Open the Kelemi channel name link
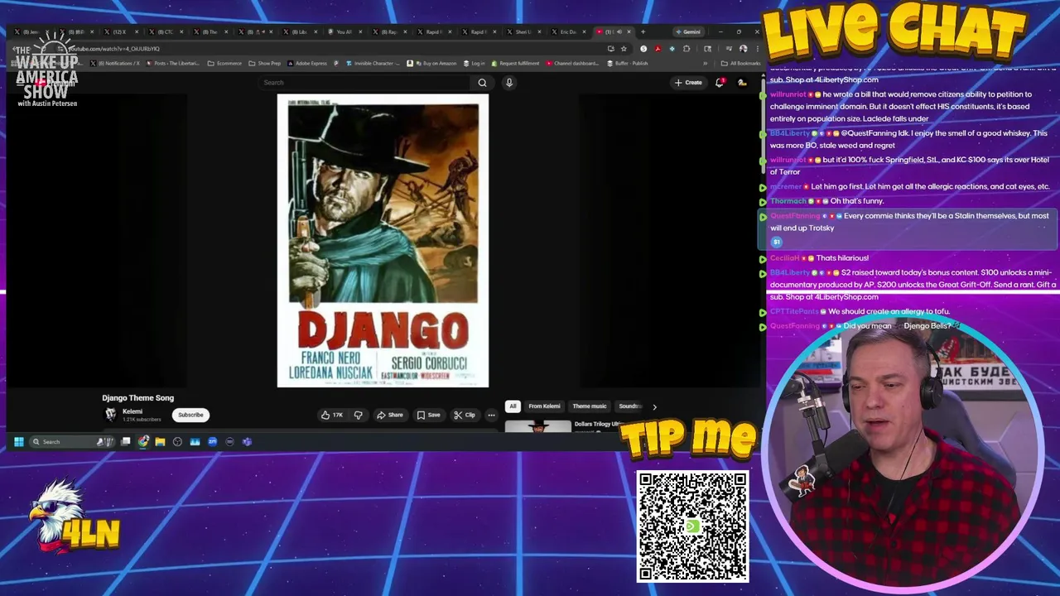Screen dimensions: 1060x596 (x=132, y=411)
